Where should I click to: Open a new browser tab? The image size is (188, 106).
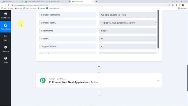click(x=97, y=2)
